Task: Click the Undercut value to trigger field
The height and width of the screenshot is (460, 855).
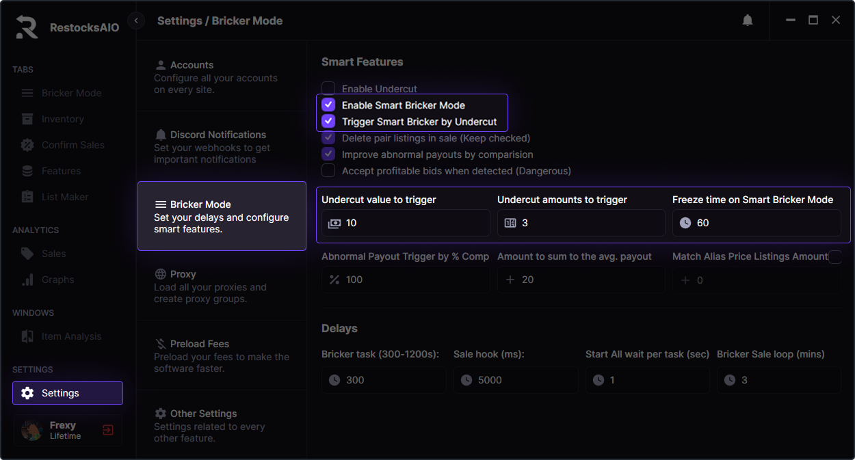Action: (414, 223)
